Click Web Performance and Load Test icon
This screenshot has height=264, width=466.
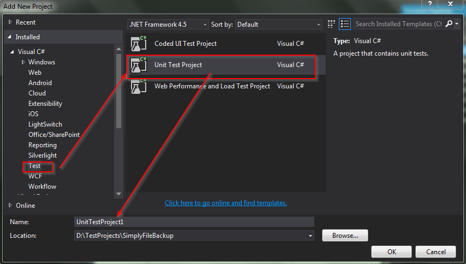[x=139, y=86]
